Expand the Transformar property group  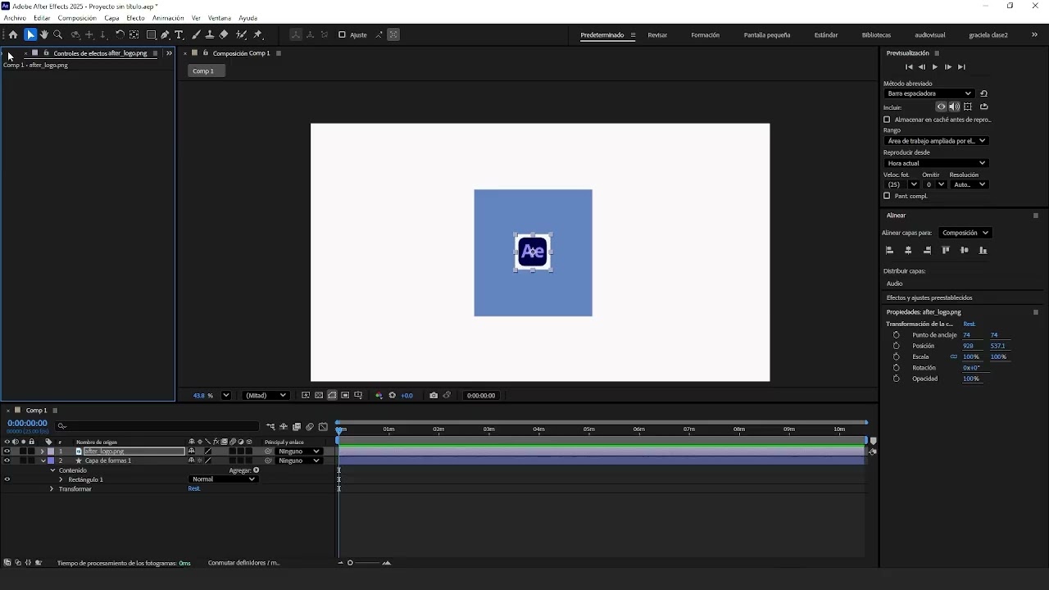pos(52,489)
